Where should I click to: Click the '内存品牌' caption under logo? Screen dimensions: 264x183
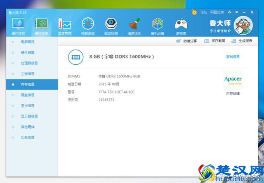pyautogui.click(x=233, y=94)
